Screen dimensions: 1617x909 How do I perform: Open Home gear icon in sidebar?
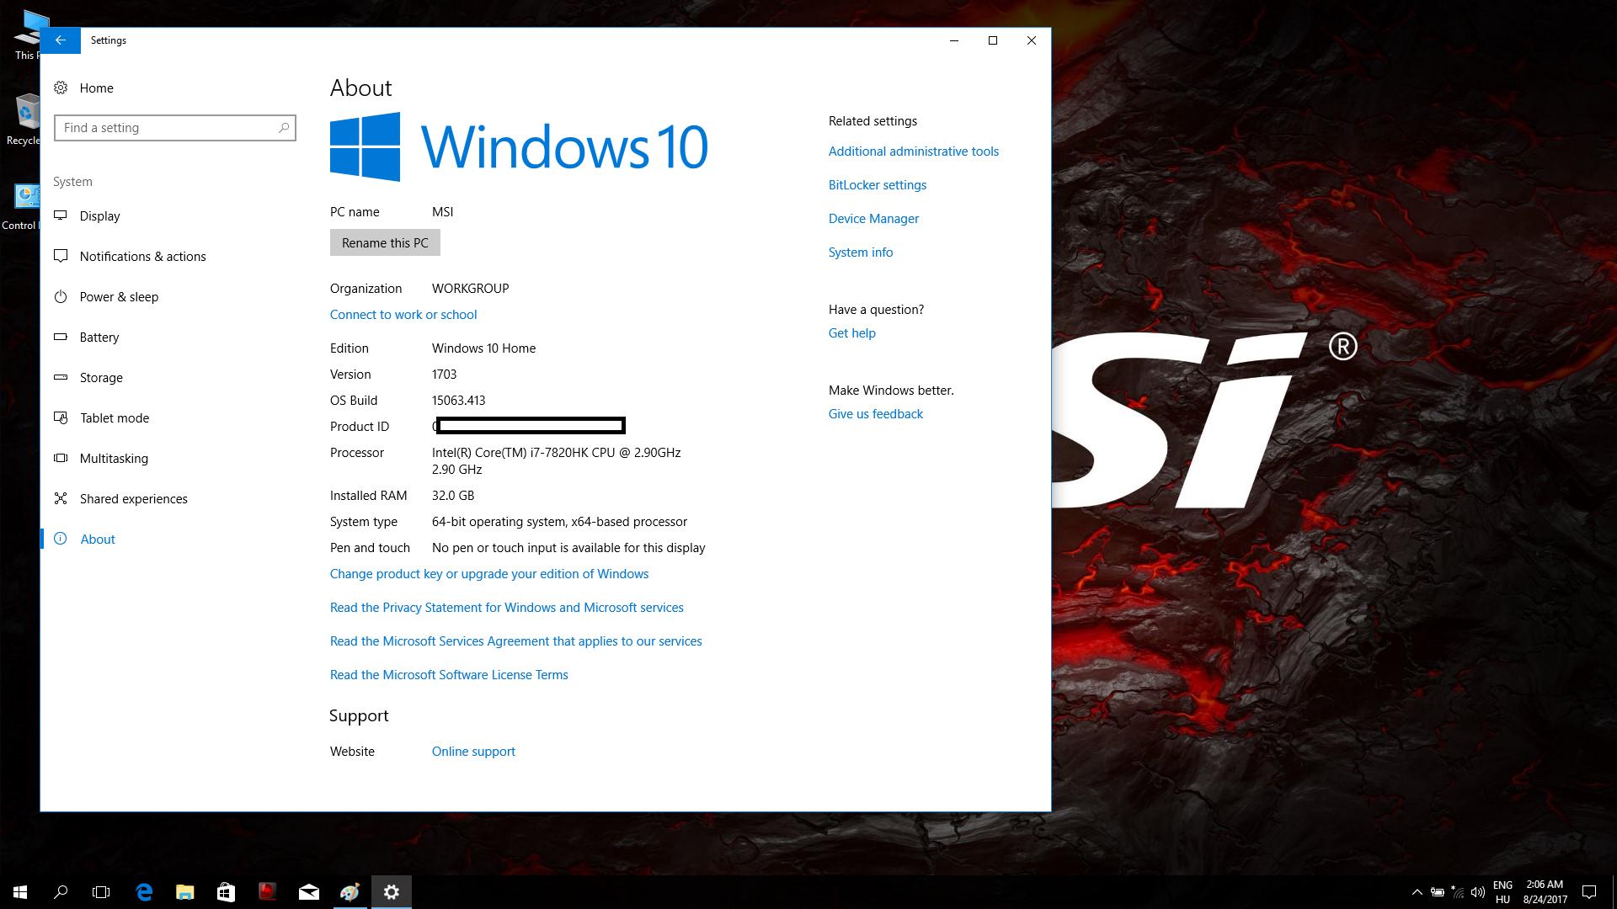click(x=61, y=88)
